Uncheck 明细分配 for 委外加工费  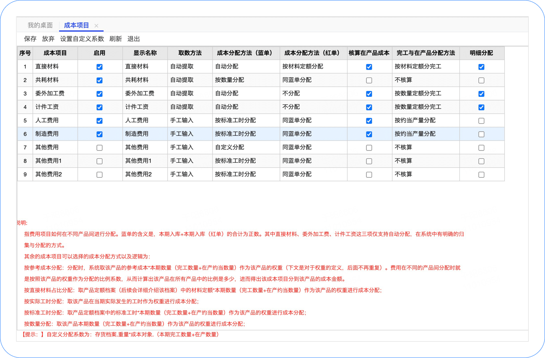point(481,94)
